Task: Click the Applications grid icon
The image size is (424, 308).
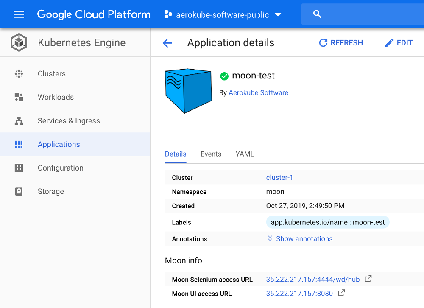Action: tap(19, 144)
